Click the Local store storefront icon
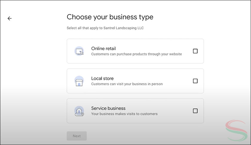 pyautogui.click(x=79, y=81)
